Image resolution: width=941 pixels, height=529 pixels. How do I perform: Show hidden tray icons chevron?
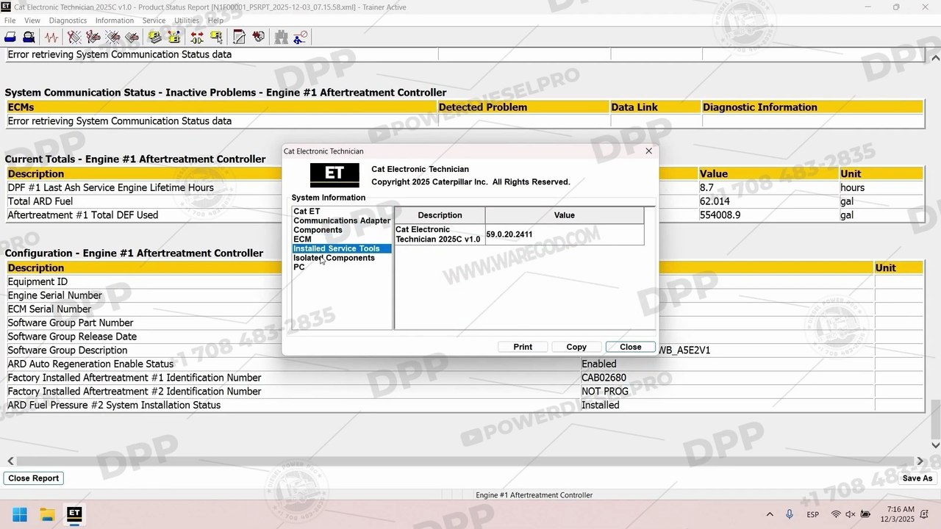point(770,514)
